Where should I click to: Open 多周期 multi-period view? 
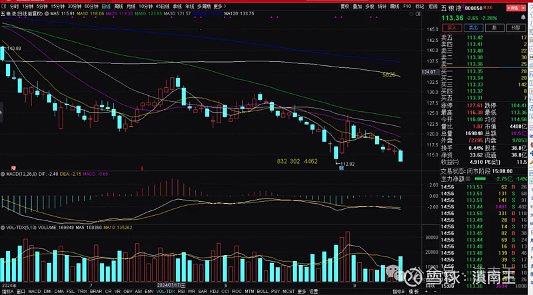click(x=204, y=7)
